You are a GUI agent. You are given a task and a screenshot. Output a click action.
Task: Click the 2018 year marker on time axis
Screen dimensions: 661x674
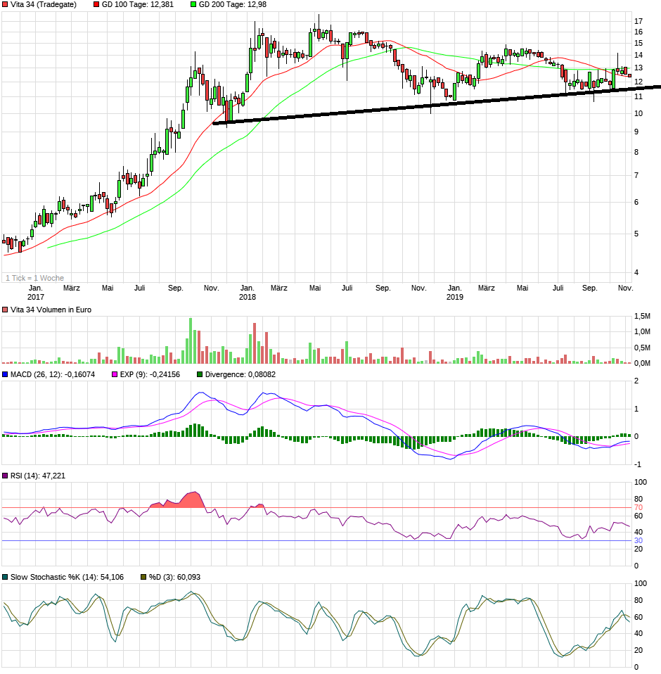tap(247, 297)
